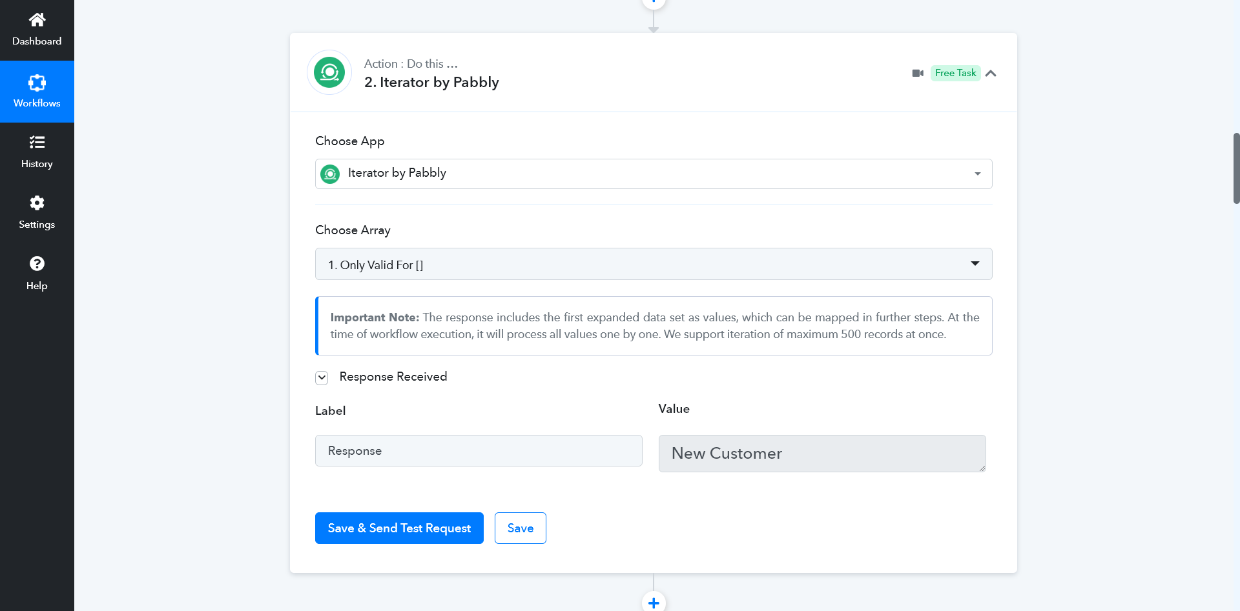1240x611 pixels.
Task: Open the Dashboard home icon
Action: (37, 20)
